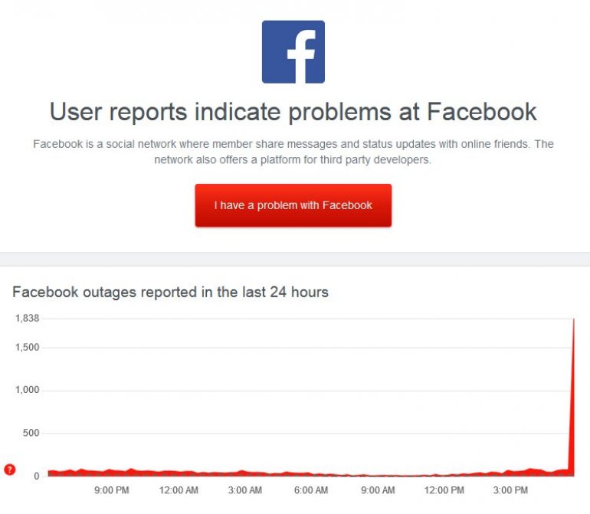The image size is (590, 514).
Task: Choose the 6:00 AM time marker
Action: (x=312, y=490)
